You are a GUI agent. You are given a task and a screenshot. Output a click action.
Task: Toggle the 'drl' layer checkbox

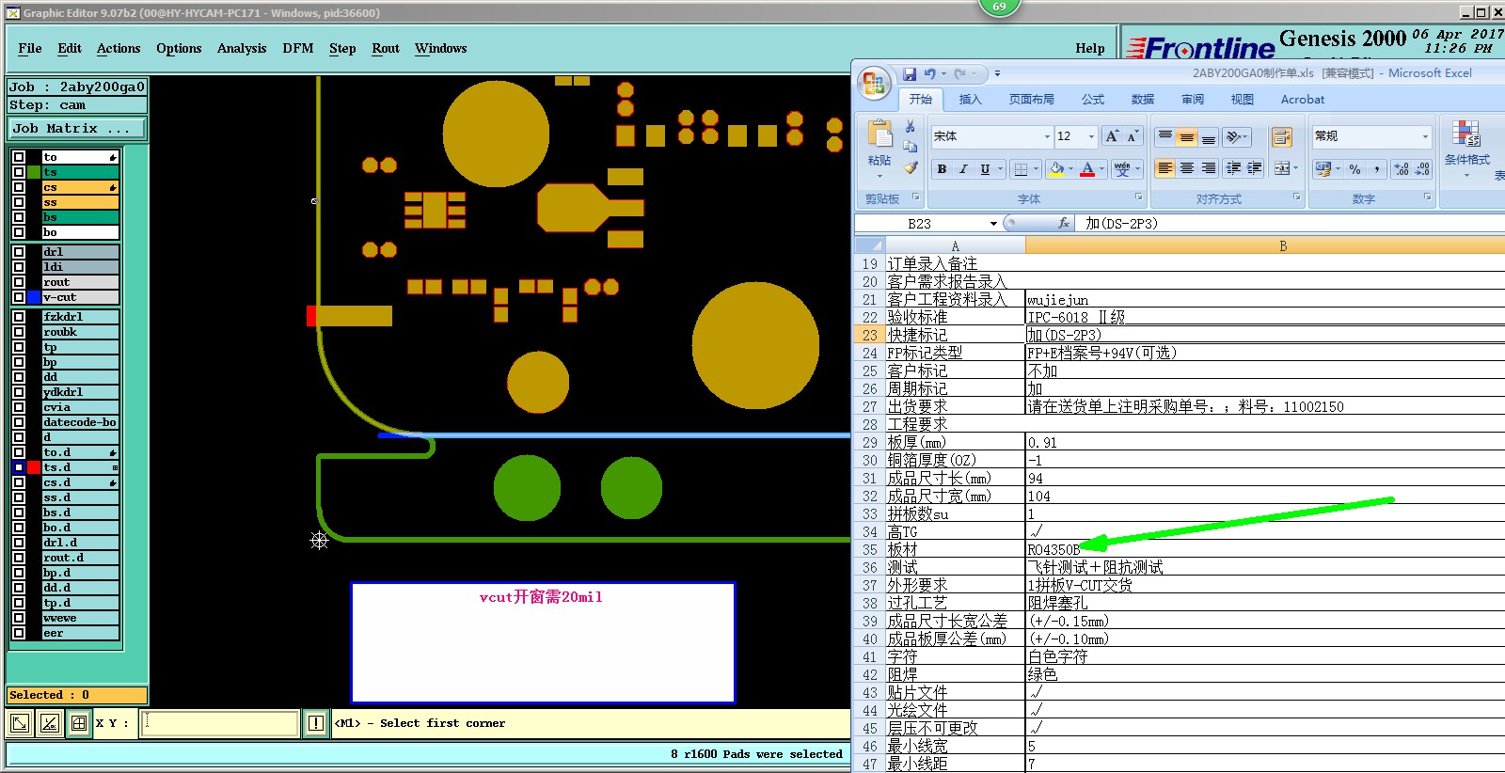tap(19, 252)
